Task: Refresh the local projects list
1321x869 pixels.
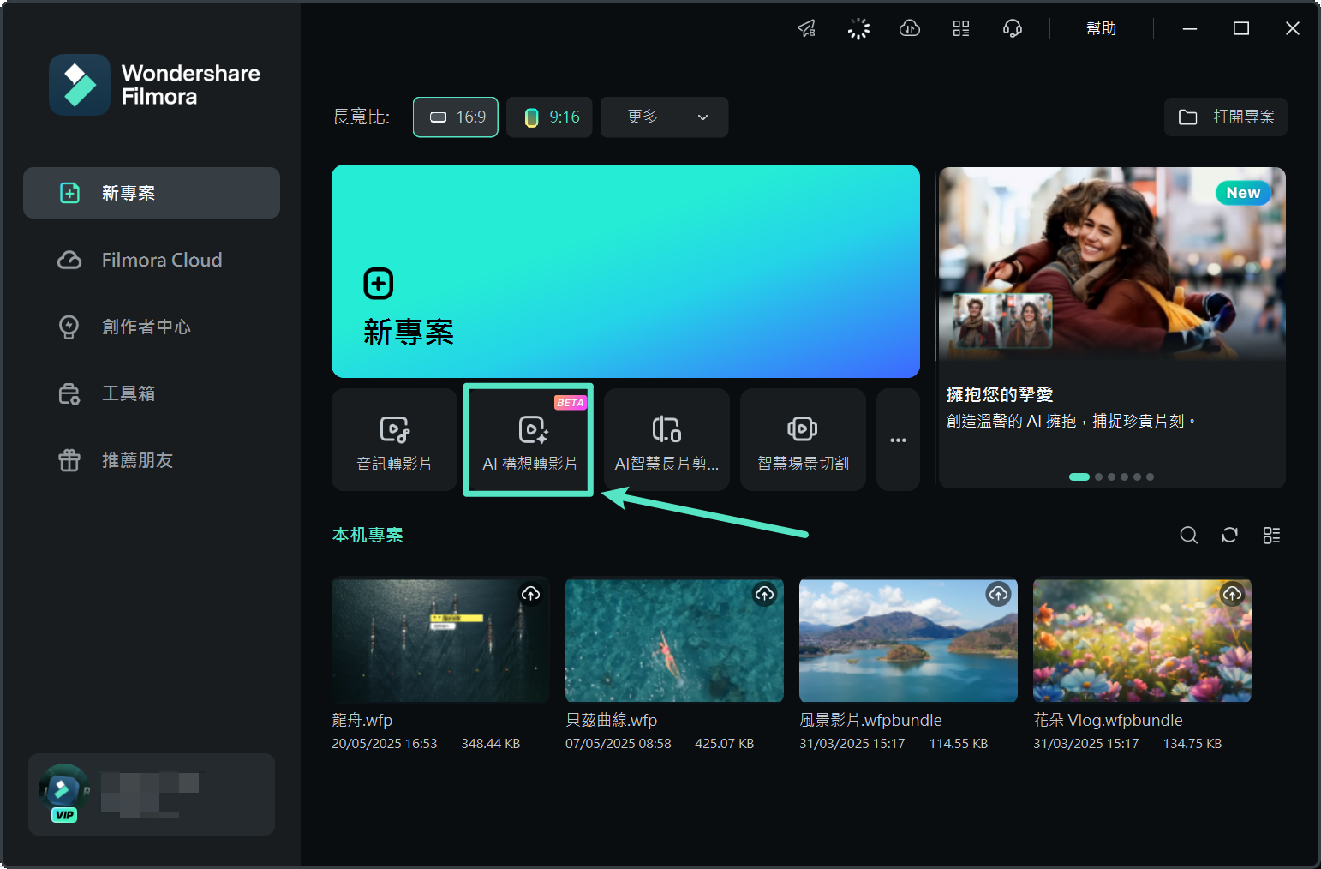Action: (1229, 536)
